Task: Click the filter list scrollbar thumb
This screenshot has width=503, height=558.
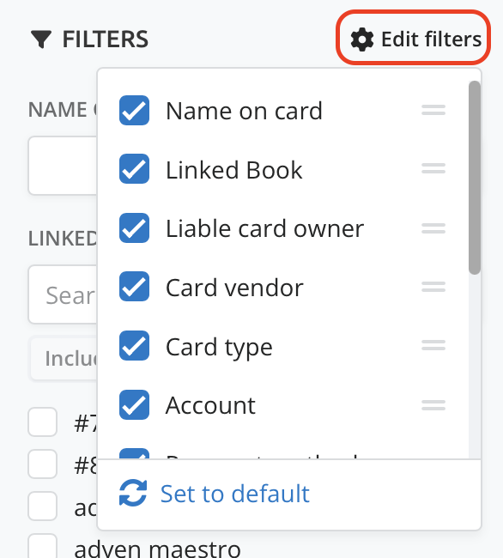Action: click(x=475, y=178)
